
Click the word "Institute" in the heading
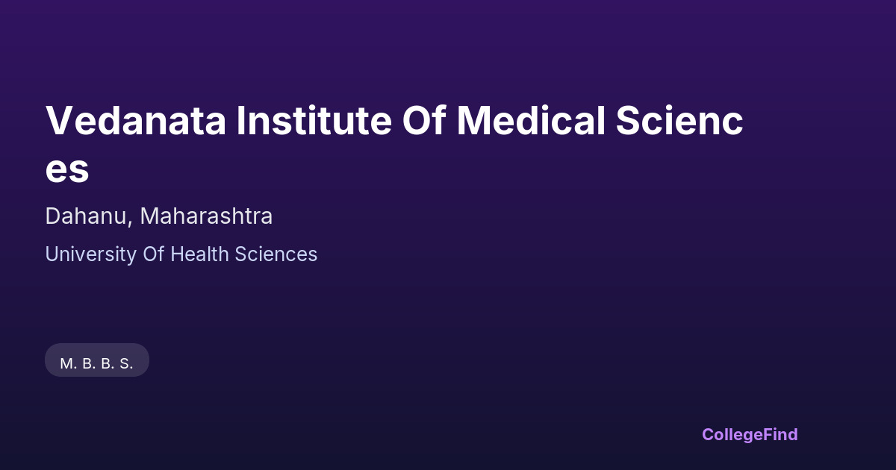(314, 121)
